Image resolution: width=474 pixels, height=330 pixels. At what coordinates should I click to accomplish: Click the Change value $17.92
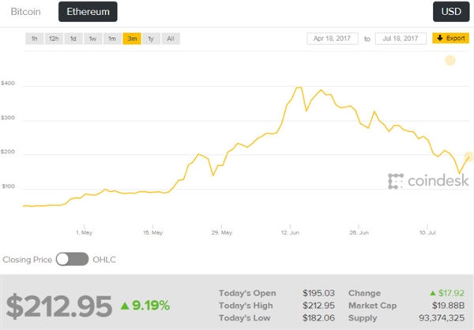pyautogui.click(x=451, y=293)
